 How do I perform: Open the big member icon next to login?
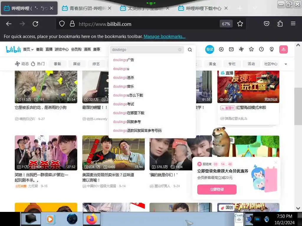(x=221, y=49)
